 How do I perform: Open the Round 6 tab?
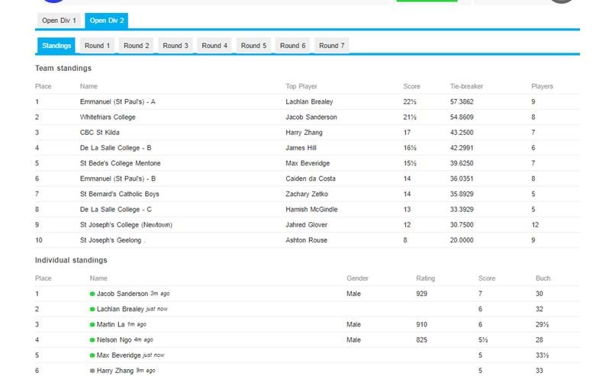[292, 46]
